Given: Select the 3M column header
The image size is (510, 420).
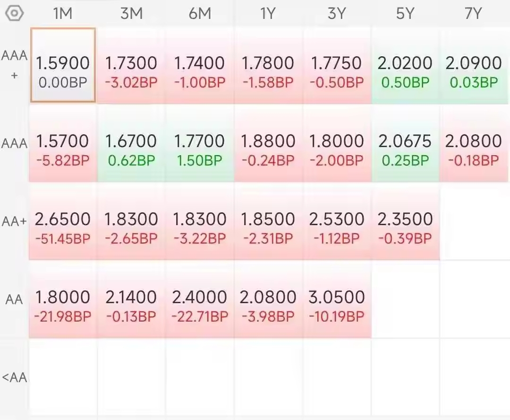Looking at the screenshot, I should [x=131, y=14].
